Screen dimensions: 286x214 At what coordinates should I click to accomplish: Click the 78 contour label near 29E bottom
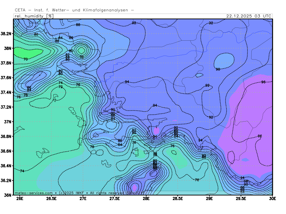197,180
